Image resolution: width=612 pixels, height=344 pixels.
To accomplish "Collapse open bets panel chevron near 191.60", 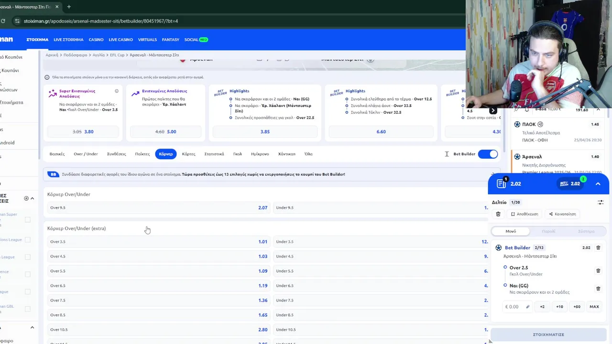I will (x=598, y=110).
